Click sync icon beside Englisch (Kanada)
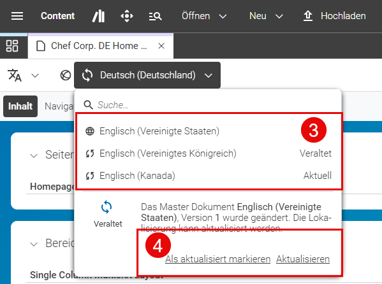Viewport: 382px width, 284px height. 90,176
